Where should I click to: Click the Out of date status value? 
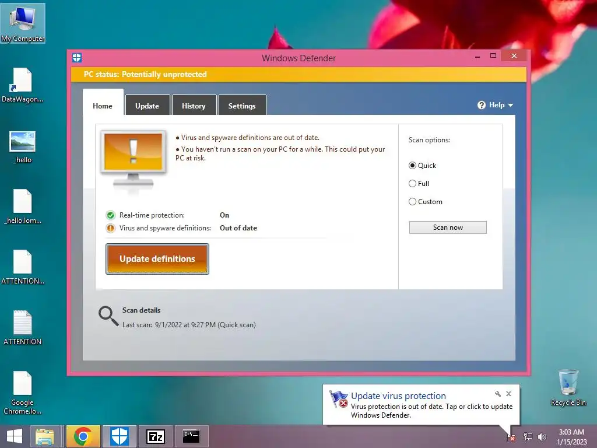(x=238, y=228)
